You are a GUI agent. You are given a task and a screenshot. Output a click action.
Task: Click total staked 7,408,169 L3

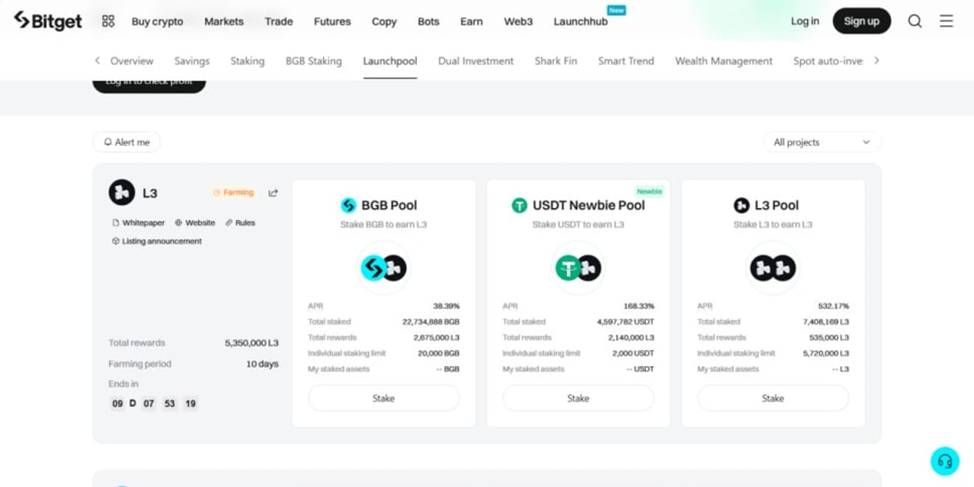tap(826, 322)
